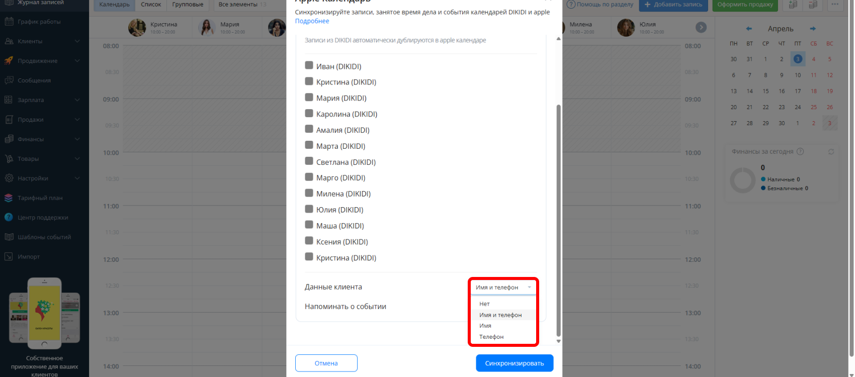Screen dimensions: 855x377
Task: Check the Иван (DIKIDI) checkbox
Action: 309,65
